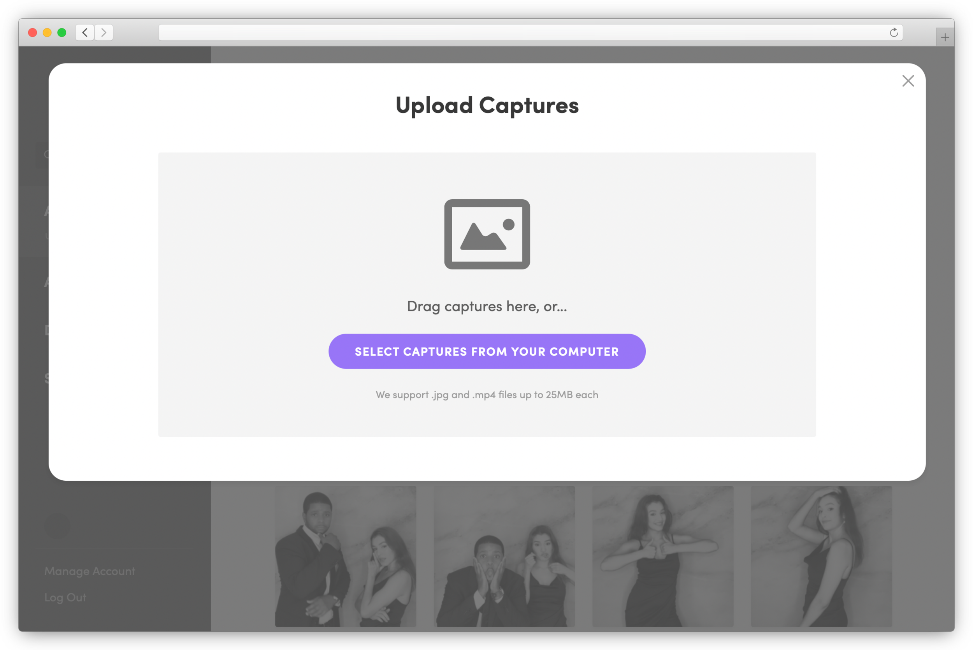The image size is (973, 650).
Task: Click the green fullscreen dot
Action: [62, 32]
